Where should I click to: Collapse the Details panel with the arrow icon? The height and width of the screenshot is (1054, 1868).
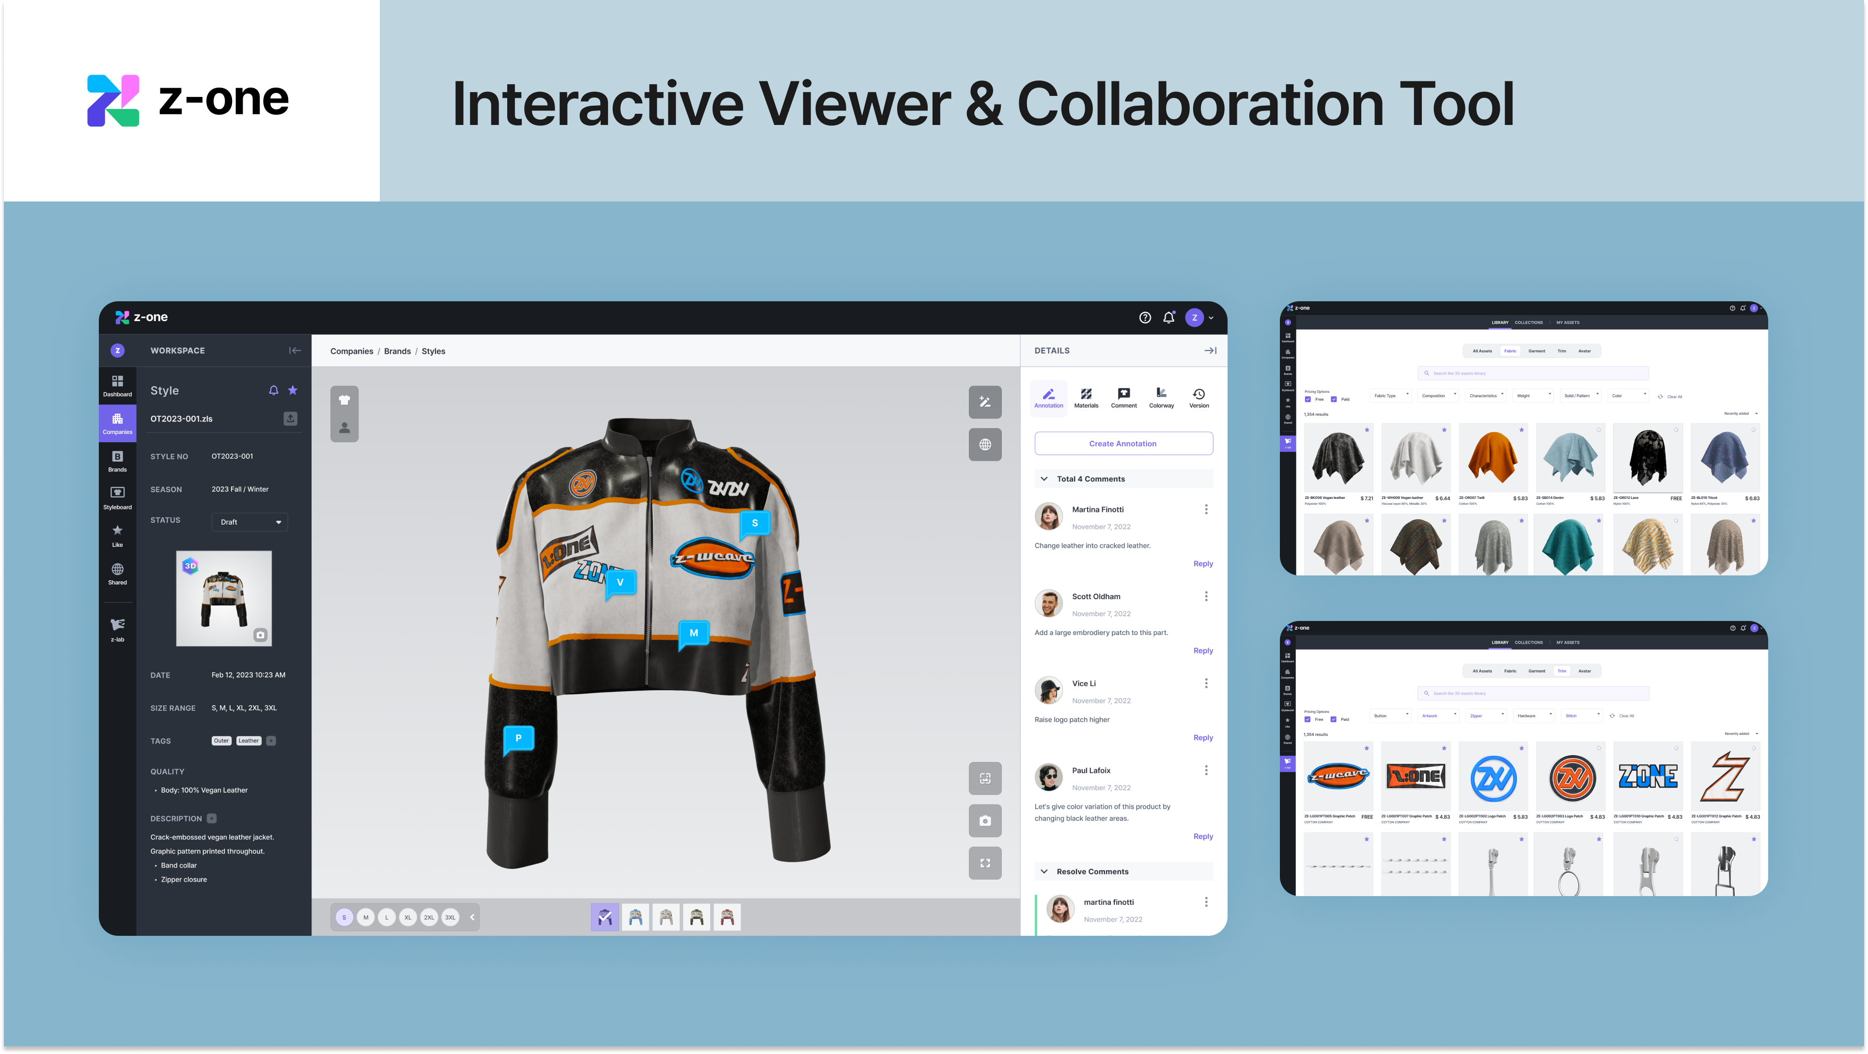pos(1210,350)
